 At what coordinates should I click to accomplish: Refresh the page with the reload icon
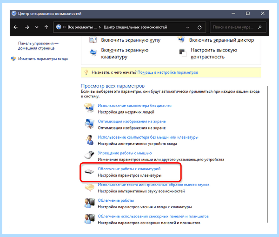click(x=199, y=27)
